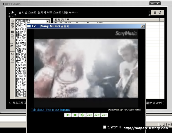
Task: Click the TV window title bar icon
Action: click(x=29, y=26)
